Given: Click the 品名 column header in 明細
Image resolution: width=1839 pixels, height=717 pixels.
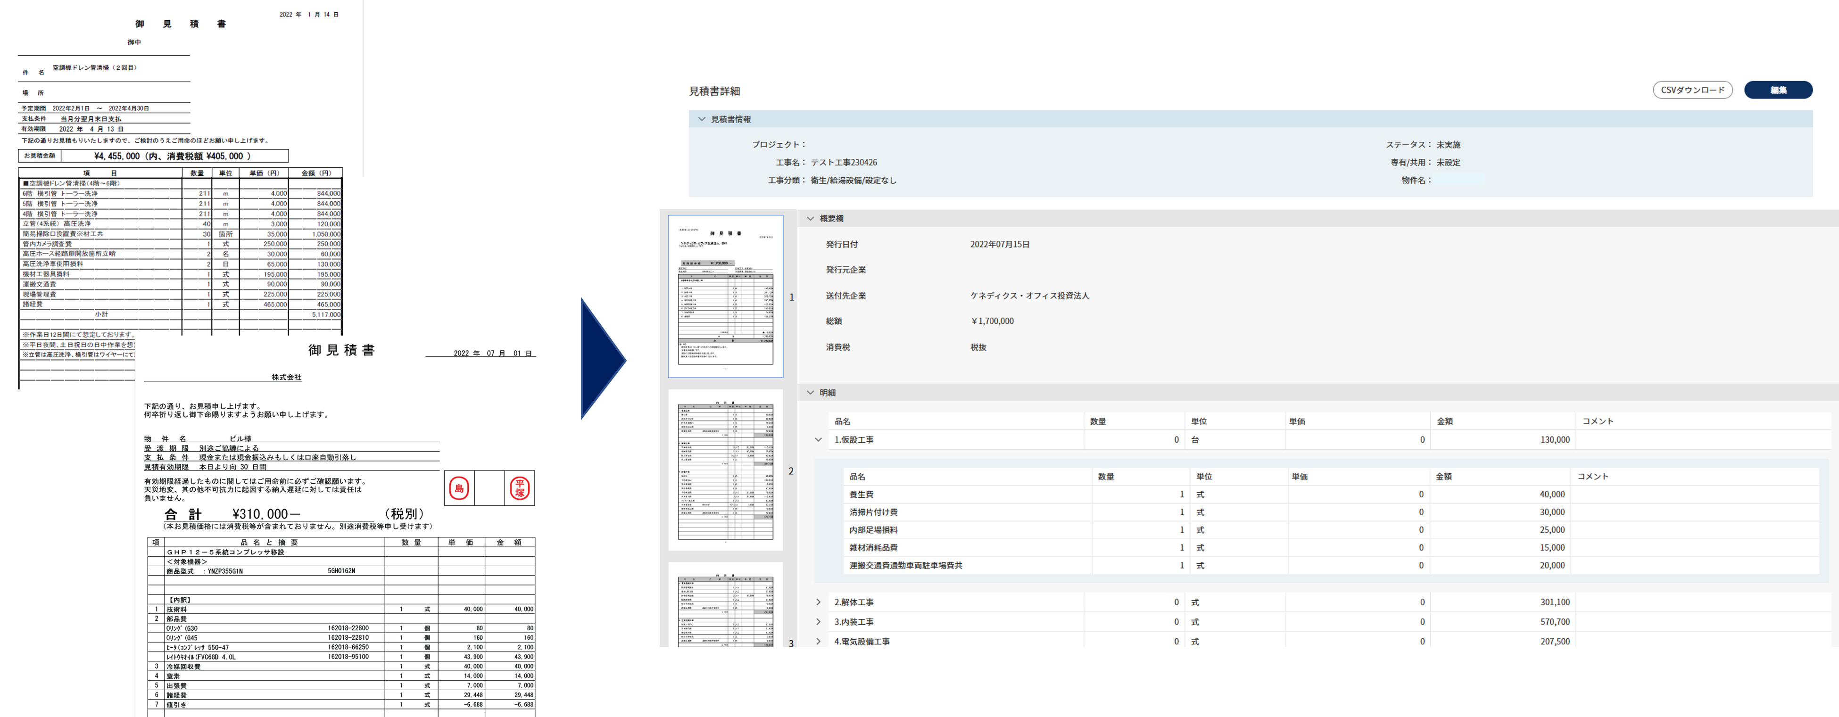Looking at the screenshot, I should 842,421.
